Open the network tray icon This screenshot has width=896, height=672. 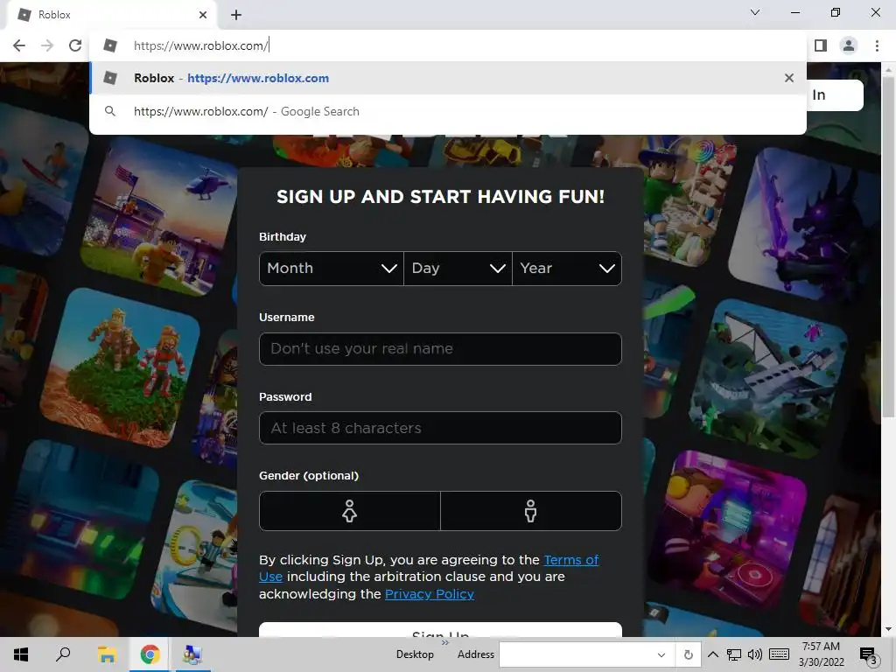tap(734, 654)
